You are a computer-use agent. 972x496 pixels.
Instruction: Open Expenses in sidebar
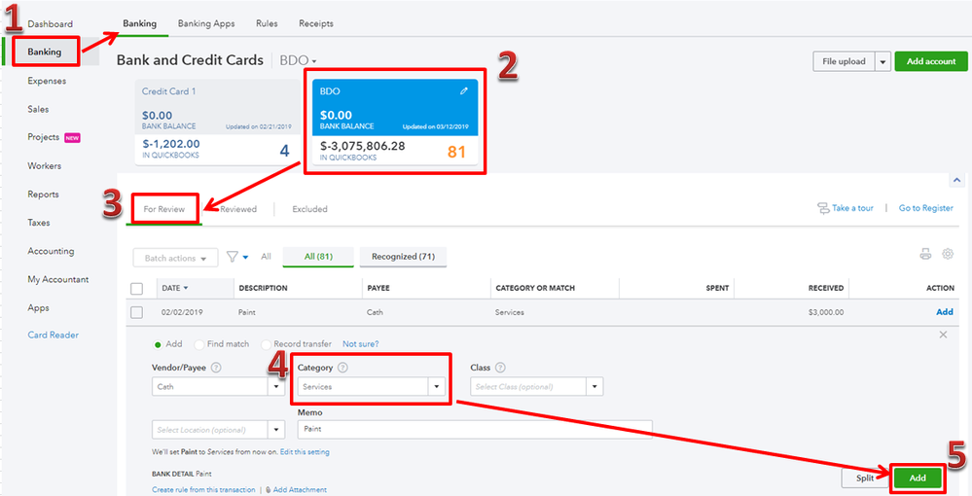tap(47, 81)
